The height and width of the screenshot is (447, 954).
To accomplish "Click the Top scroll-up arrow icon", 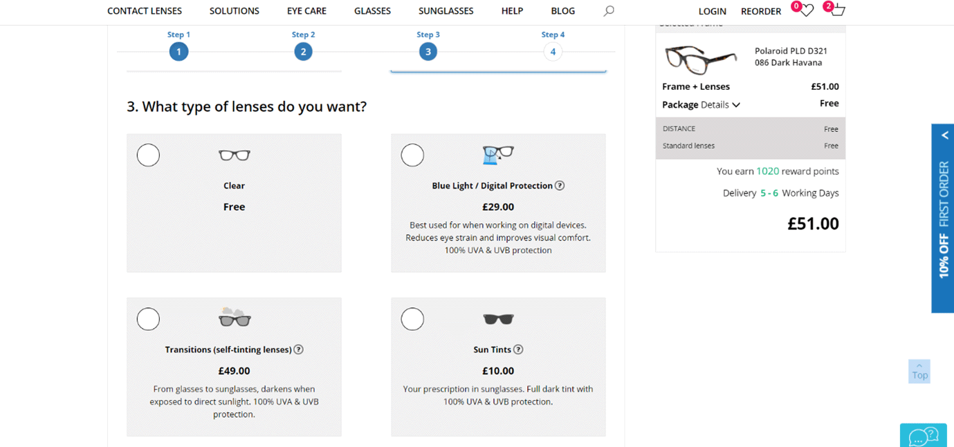I will click(x=919, y=365).
